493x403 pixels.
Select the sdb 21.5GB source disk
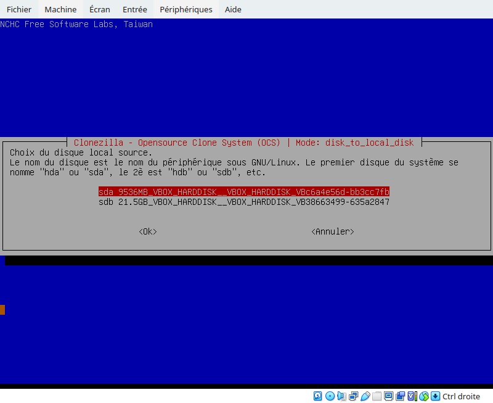pos(244,202)
